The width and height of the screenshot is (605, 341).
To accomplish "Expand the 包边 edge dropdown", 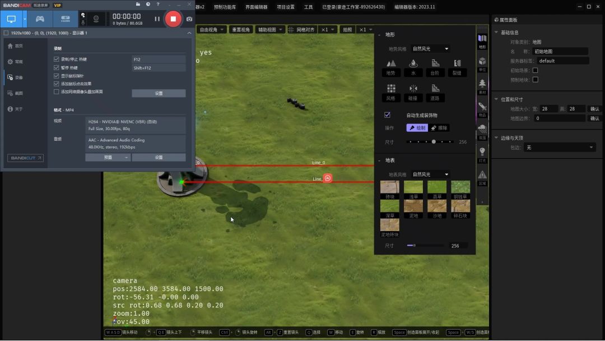I will click(x=559, y=148).
